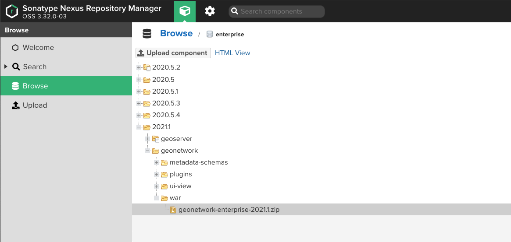Screen dimensions: 511x242
Task: Expand the 2020.5 folder
Action: tap(139, 80)
